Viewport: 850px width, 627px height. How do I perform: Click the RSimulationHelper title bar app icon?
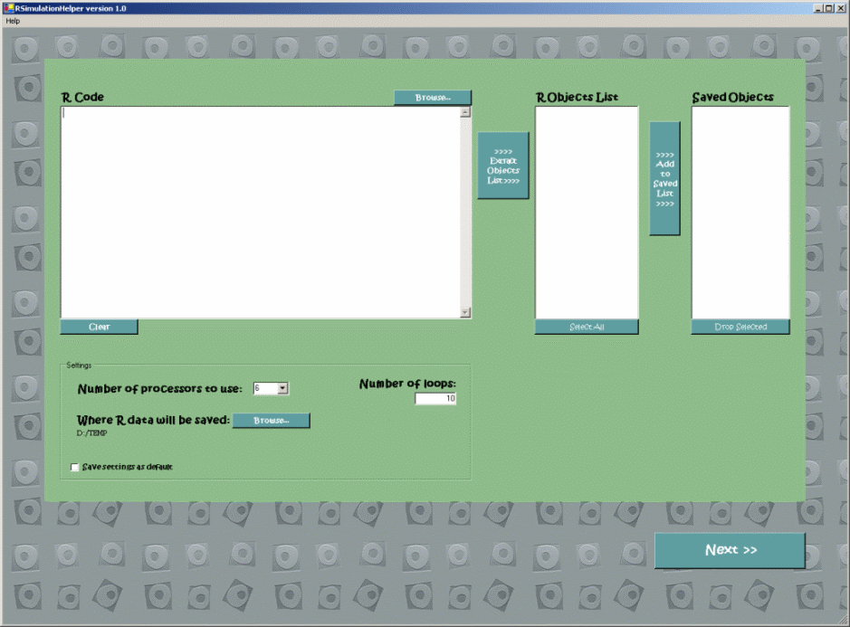(7, 7)
